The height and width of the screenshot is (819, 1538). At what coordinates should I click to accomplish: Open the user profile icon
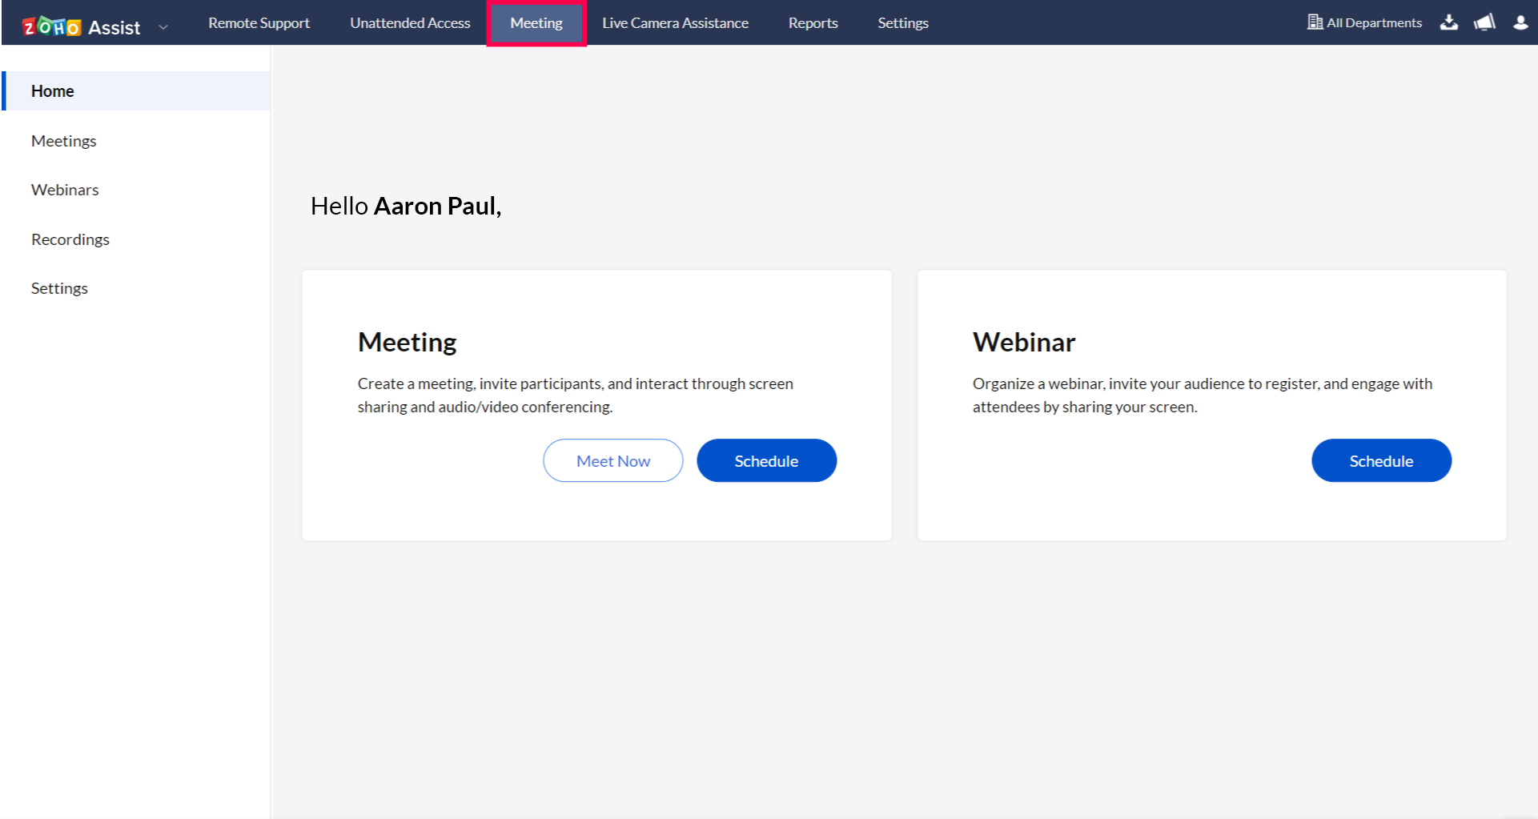pyautogui.click(x=1519, y=22)
